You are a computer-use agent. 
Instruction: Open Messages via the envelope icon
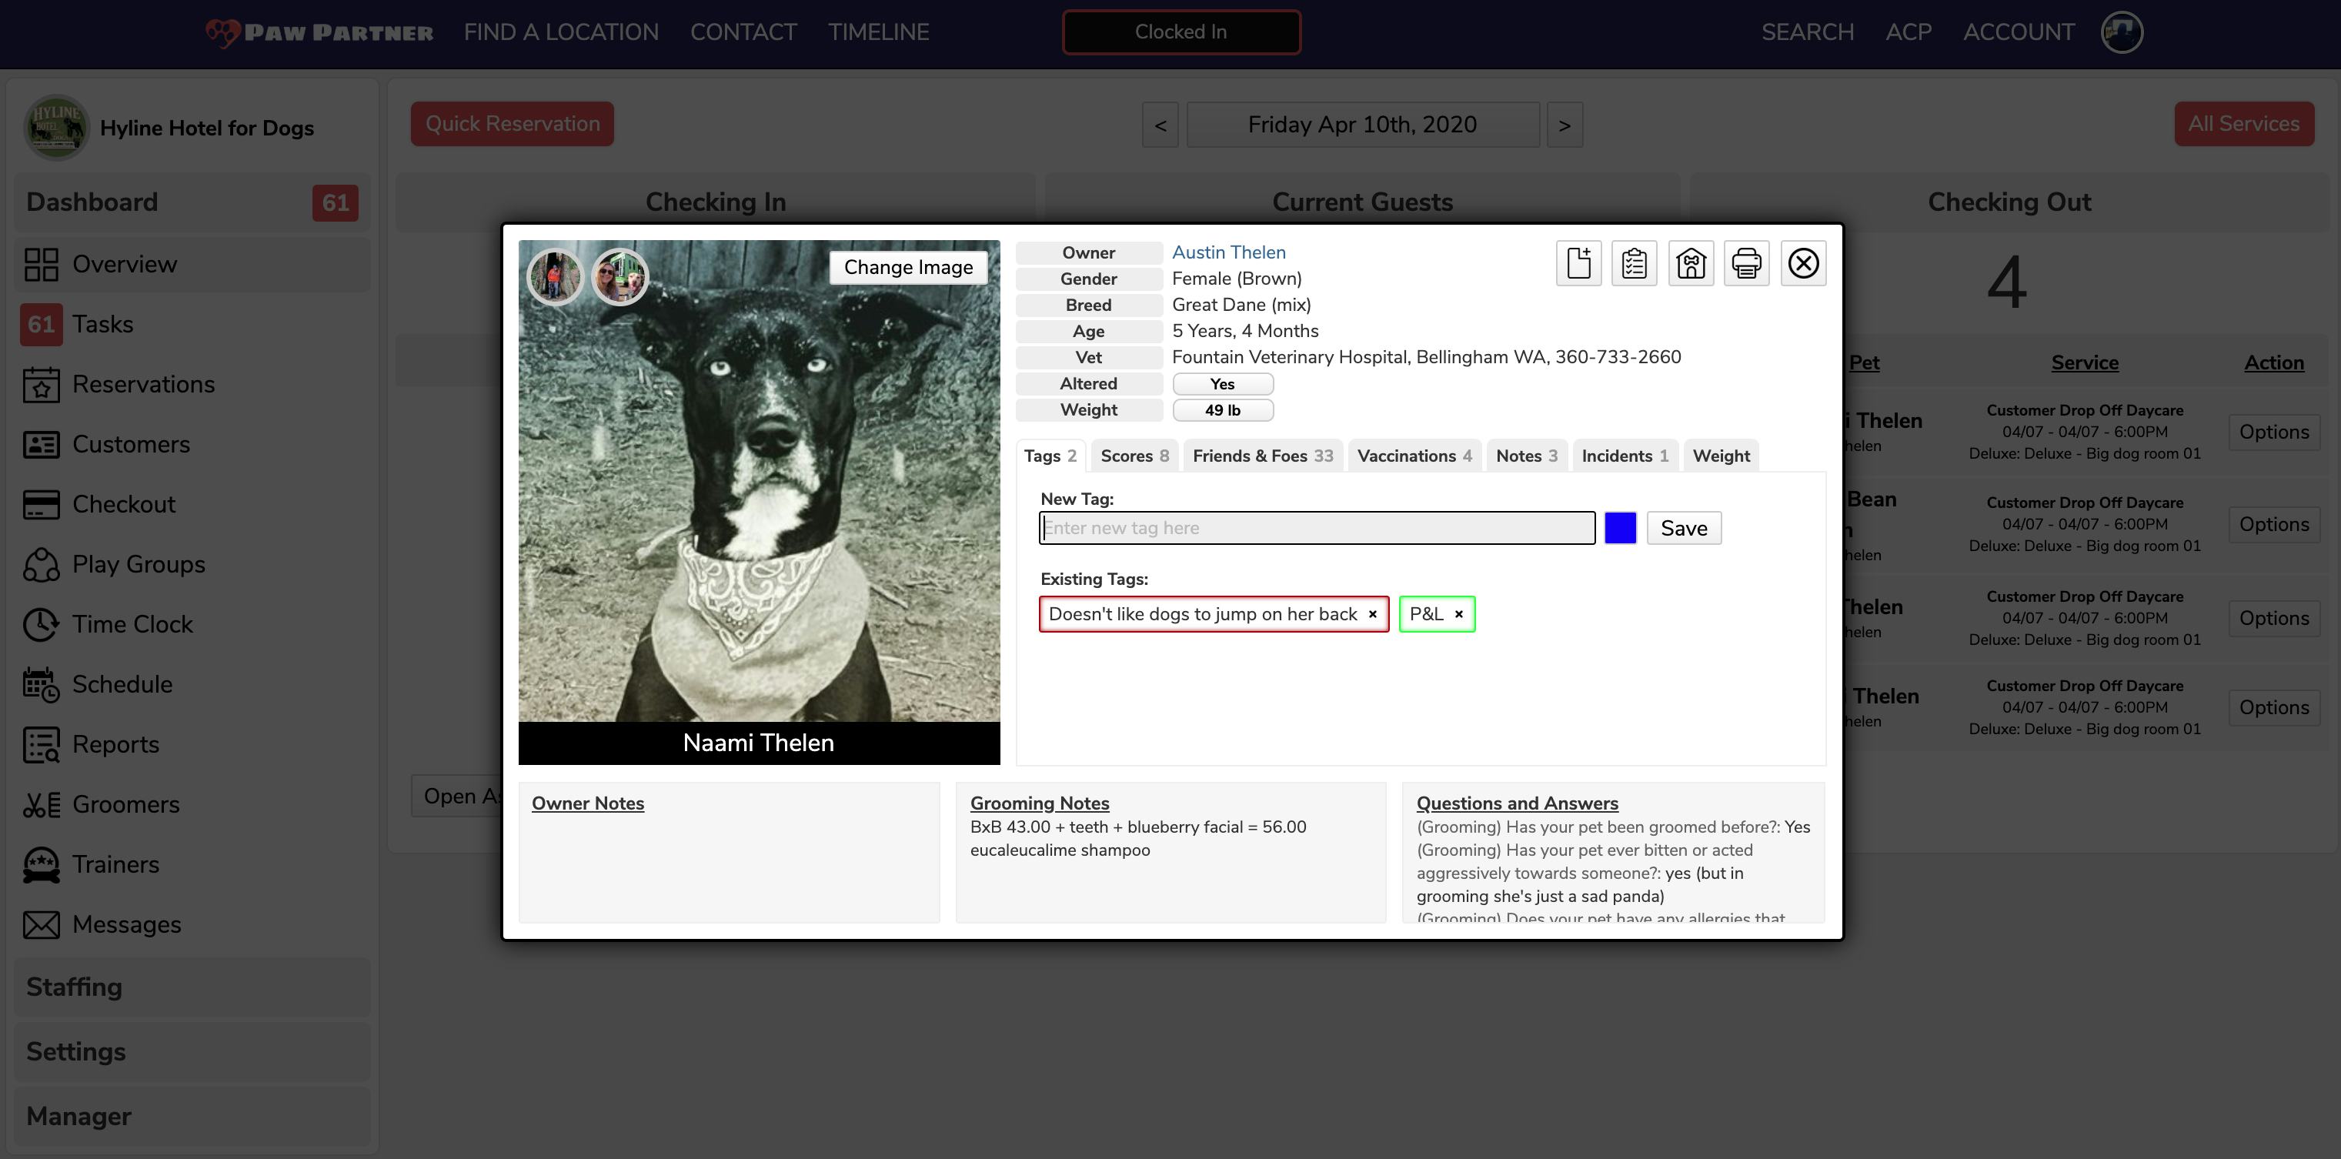(x=40, y=924)
